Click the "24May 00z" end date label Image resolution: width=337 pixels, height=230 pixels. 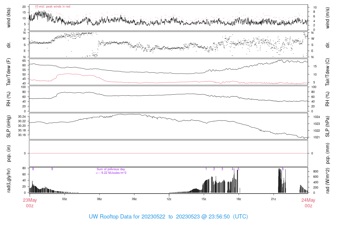click(308, 203)
